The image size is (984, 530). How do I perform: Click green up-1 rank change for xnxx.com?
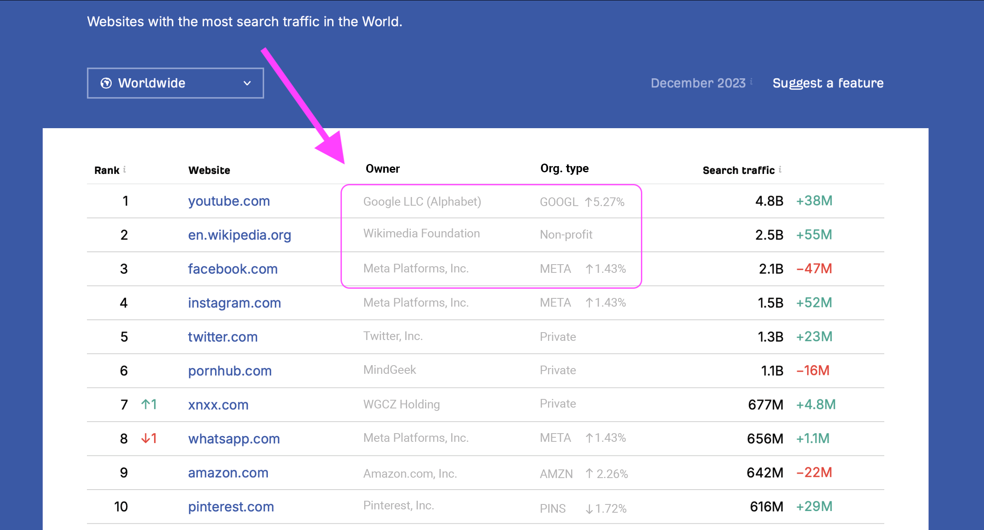[x=149, y=405]
